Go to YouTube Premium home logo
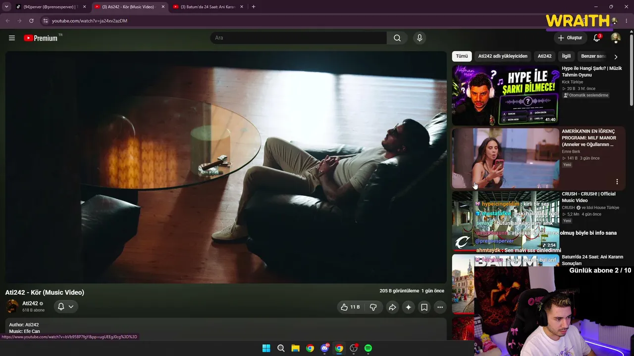 pos(41,38)
